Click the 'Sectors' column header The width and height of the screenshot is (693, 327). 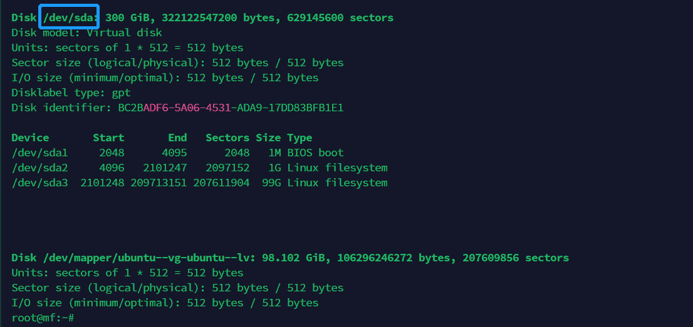coord(227,138)
